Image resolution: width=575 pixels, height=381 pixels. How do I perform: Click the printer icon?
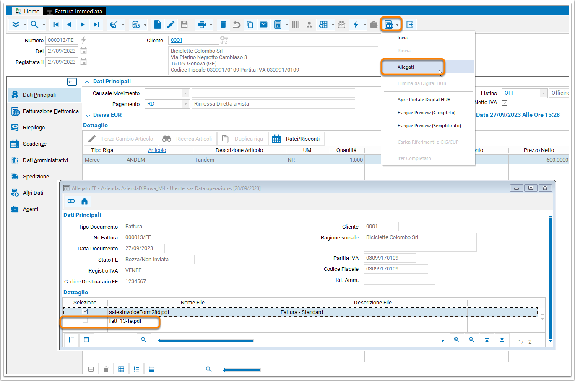[x=202, y=25]
